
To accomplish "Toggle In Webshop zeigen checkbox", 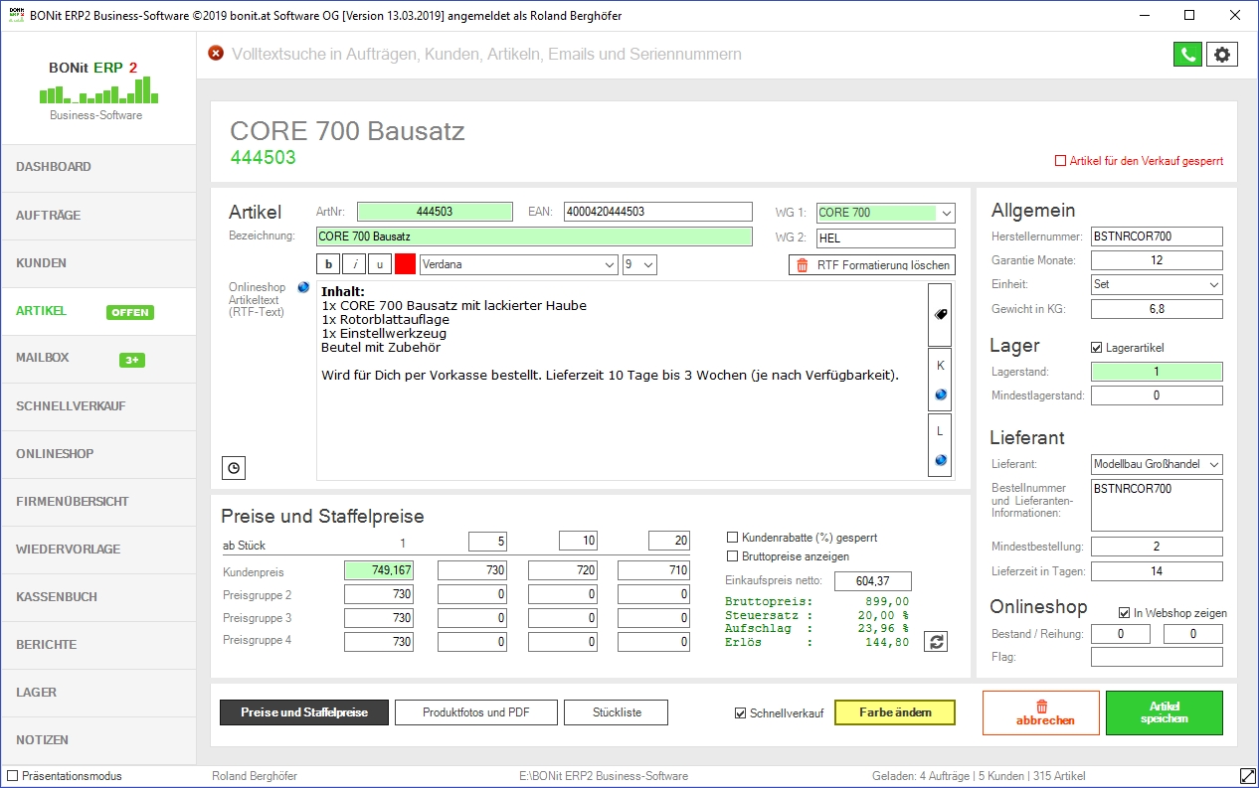I will click(x=1125, y=613).
